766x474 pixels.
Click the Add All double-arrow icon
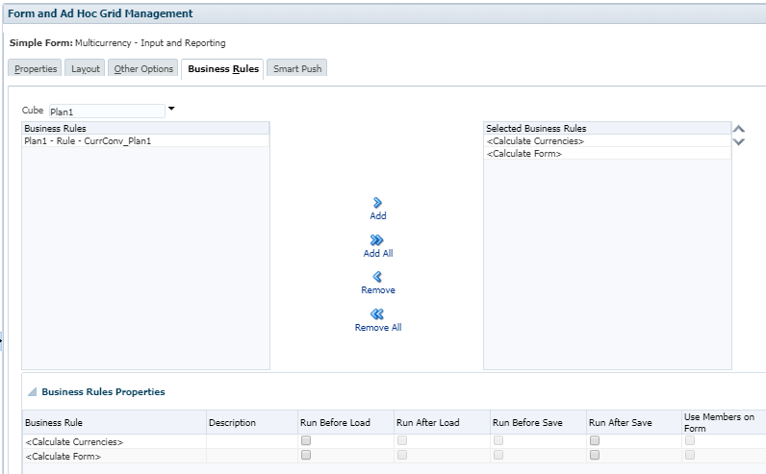click(x=378, y=240)
